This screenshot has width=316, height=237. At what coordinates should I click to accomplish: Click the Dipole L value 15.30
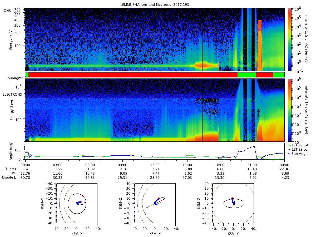coord(220,178)
